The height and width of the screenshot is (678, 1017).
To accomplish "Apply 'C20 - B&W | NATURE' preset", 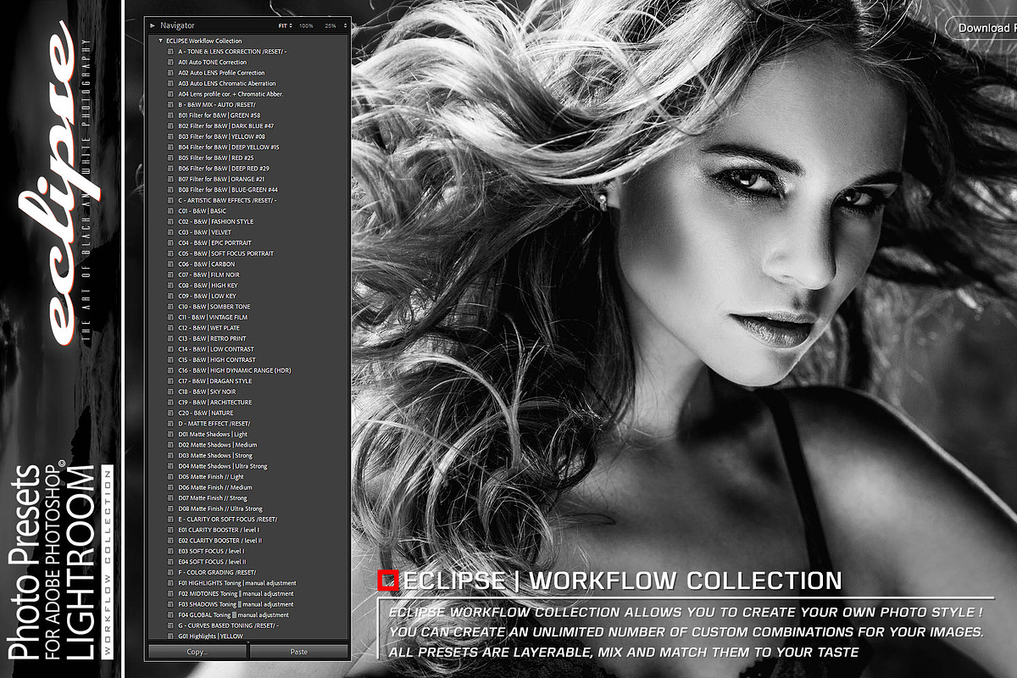I will 206,413.
